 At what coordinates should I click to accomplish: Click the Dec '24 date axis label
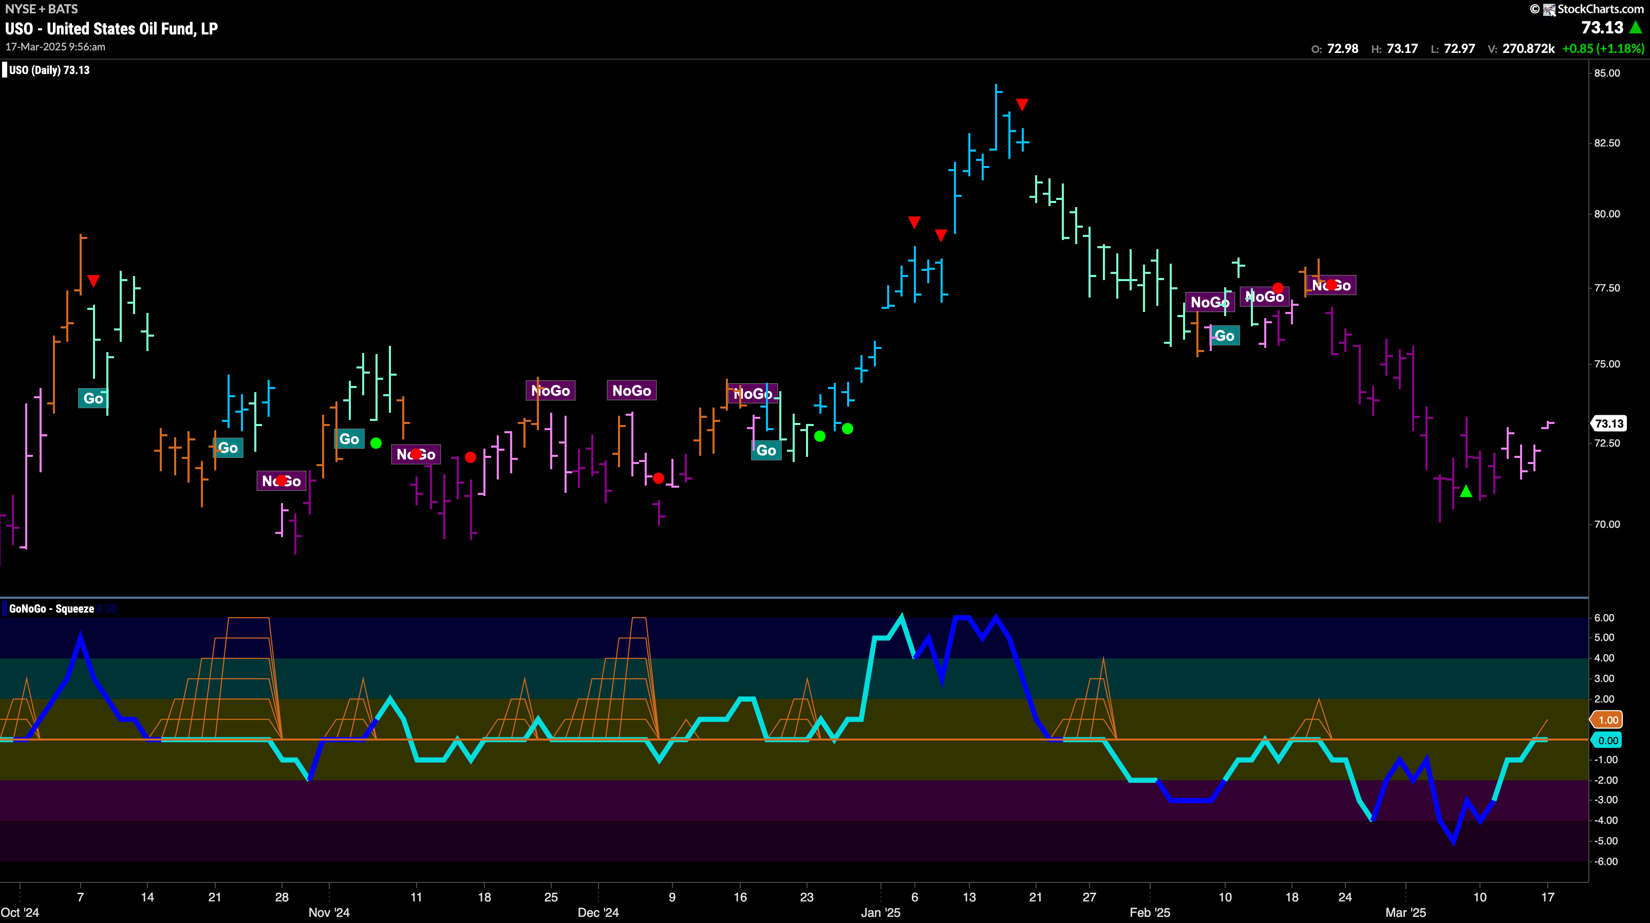598,913
